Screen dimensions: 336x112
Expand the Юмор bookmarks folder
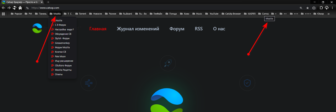point(318,14)
